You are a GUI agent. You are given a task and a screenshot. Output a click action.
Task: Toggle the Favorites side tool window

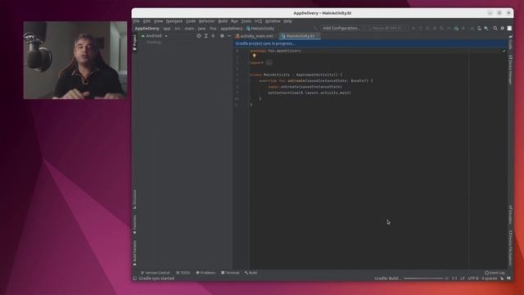click(134, 225)
